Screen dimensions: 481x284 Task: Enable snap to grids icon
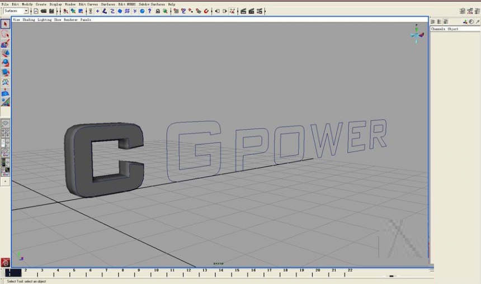176,11
